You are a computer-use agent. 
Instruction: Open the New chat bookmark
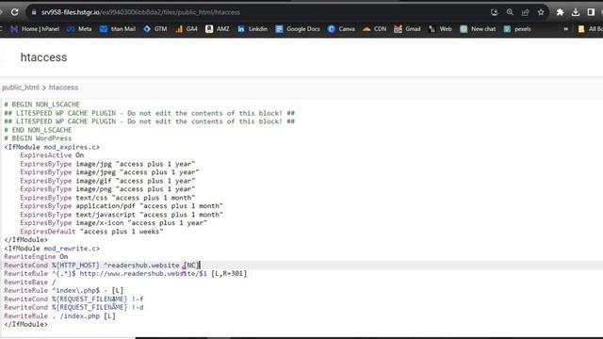[478, 29]
